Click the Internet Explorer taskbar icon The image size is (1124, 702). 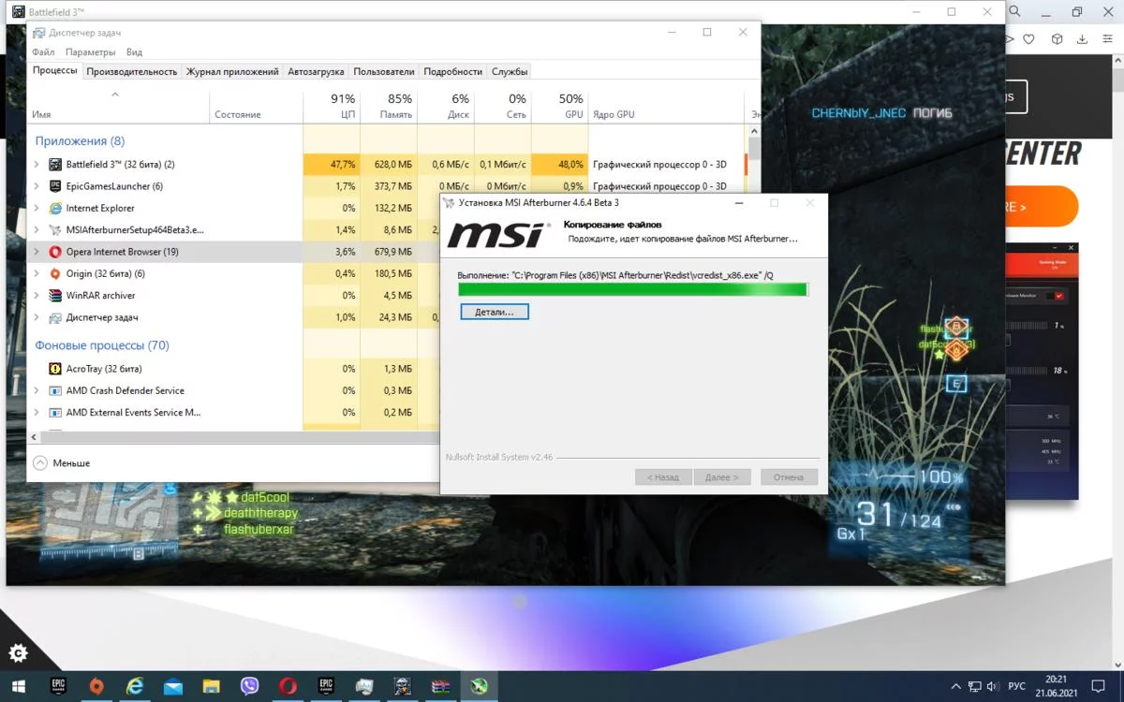coord(135,686)
